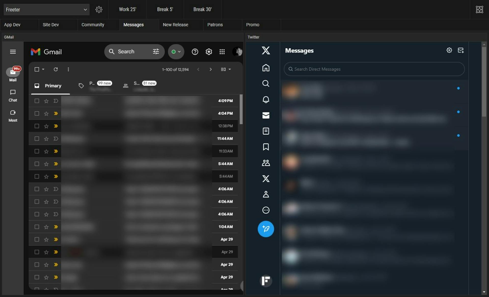
Task: Click the Search Direct Messages field
Action: 373,69
